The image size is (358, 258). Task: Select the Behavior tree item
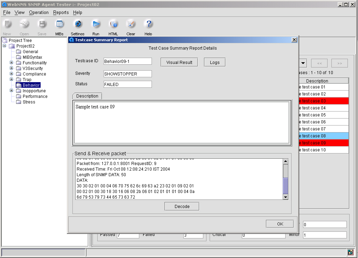[31, 85]
